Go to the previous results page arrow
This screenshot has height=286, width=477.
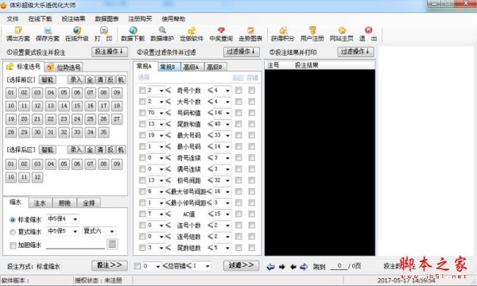[x=293, y=267]
